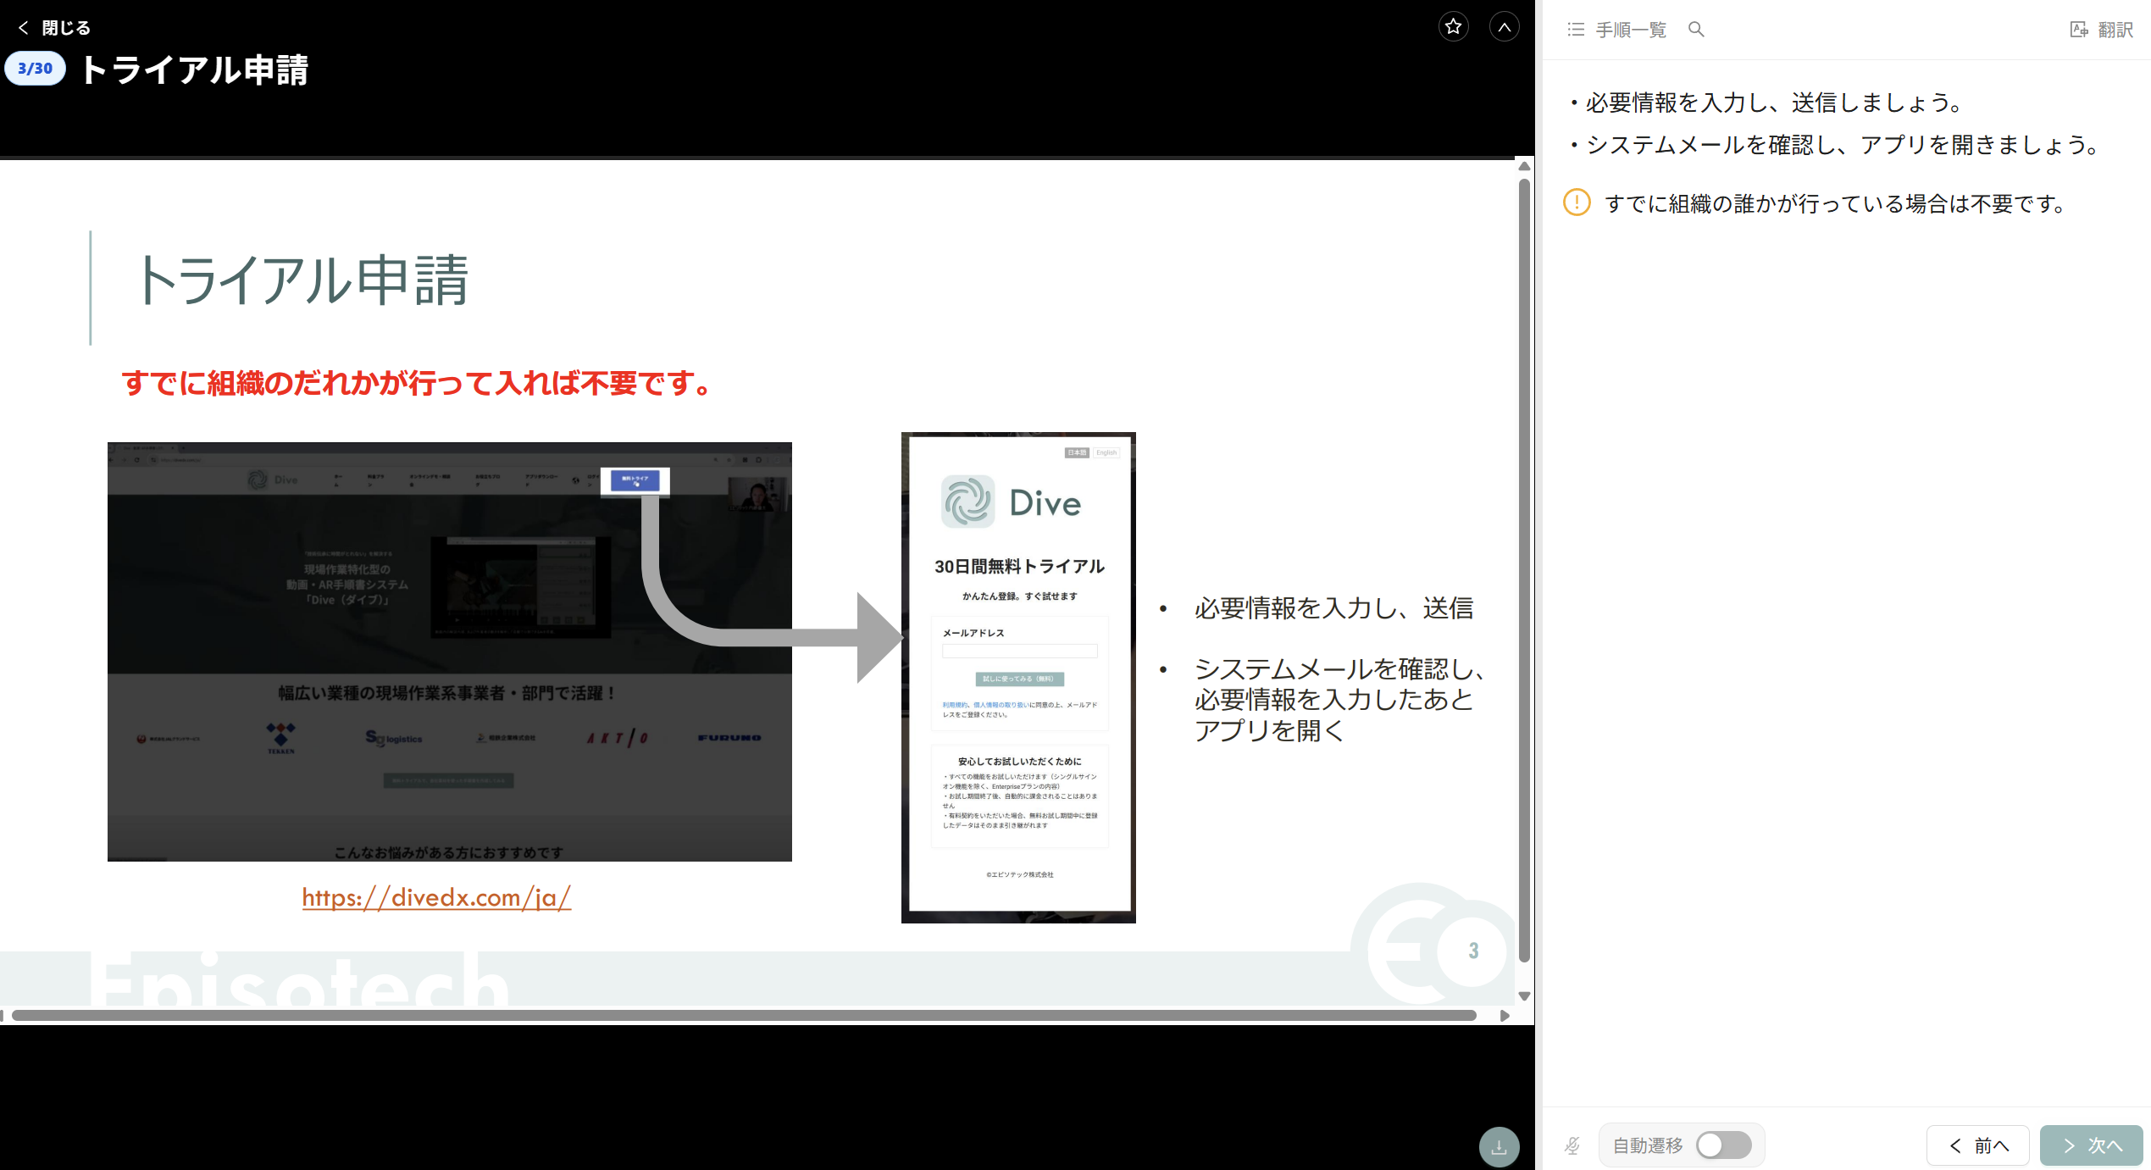Click the muted microphone icon
This screenshot has height=1170, width=2151.
coord(1572,1145)
